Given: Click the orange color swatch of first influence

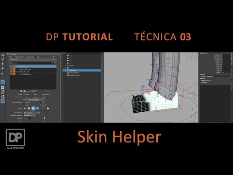Looking at the screenshot, I should pyautogui.click(x=14, y=67).
